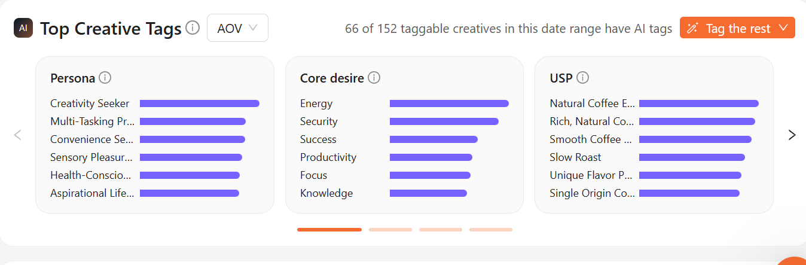Screen dimensions: 806x265
Task: Expand the Tag the rest chevron menu
Action: [783, 28]
